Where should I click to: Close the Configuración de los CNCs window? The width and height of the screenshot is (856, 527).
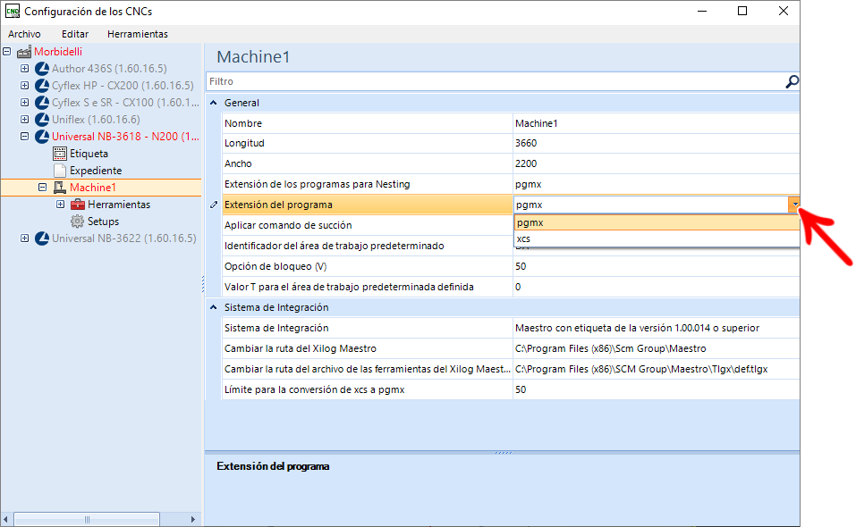(x=784, y=11)
